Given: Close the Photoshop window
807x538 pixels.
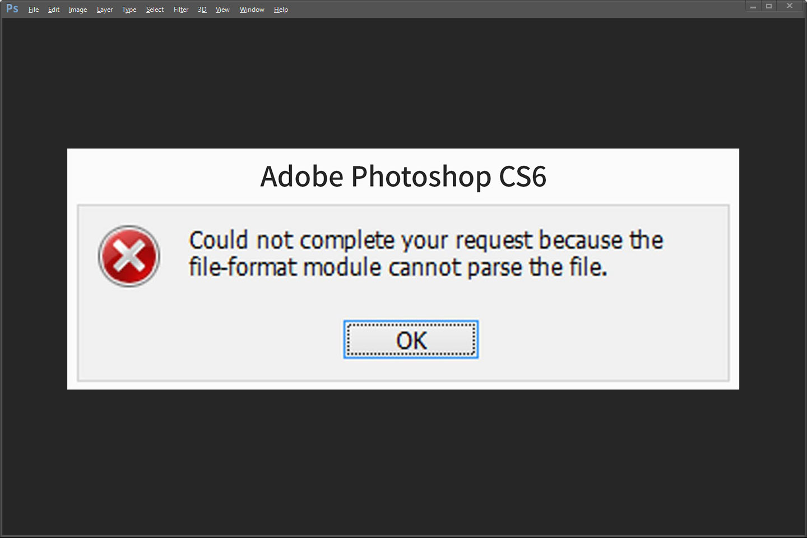Looking at the screenshot, I should pyautogui.click(x=790, y=6).
